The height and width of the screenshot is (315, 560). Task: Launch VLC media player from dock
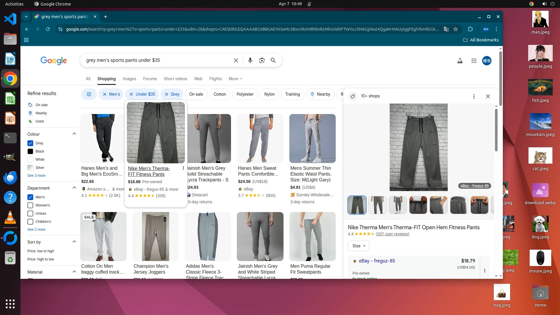point(10,217)
